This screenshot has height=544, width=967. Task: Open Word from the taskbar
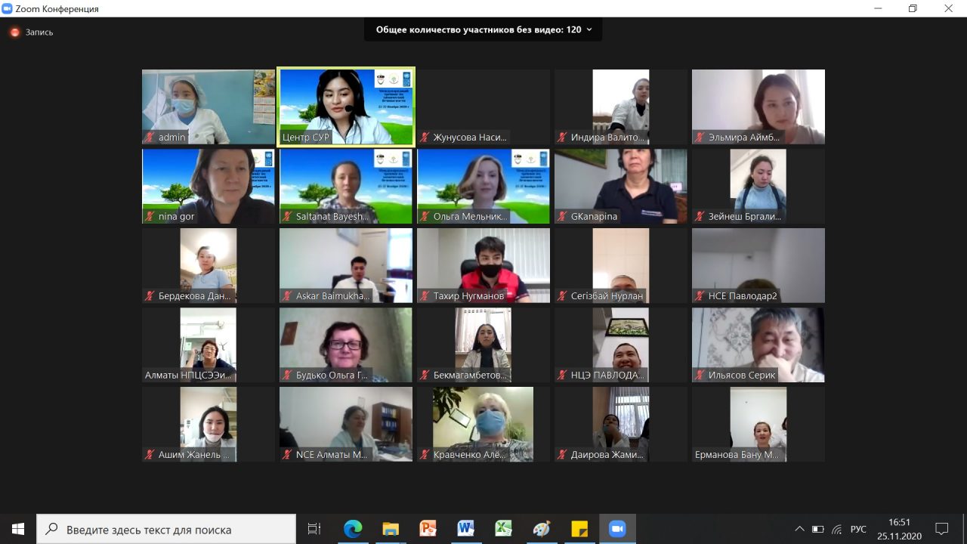coord(466,529)
